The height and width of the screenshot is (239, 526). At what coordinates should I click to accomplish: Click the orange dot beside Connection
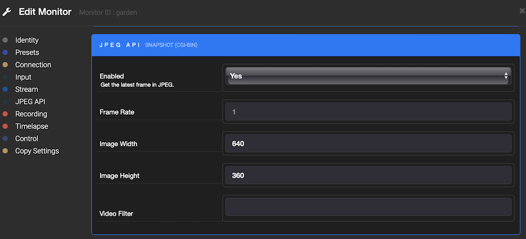click(5, 65)
